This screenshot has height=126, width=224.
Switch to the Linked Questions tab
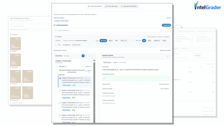pos(95,6)
